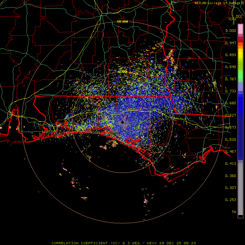
Task: Click the TH threshold label
Action: click(234, 212)
